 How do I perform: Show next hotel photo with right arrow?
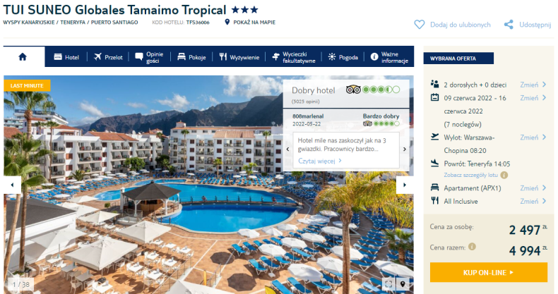(405, 185)
